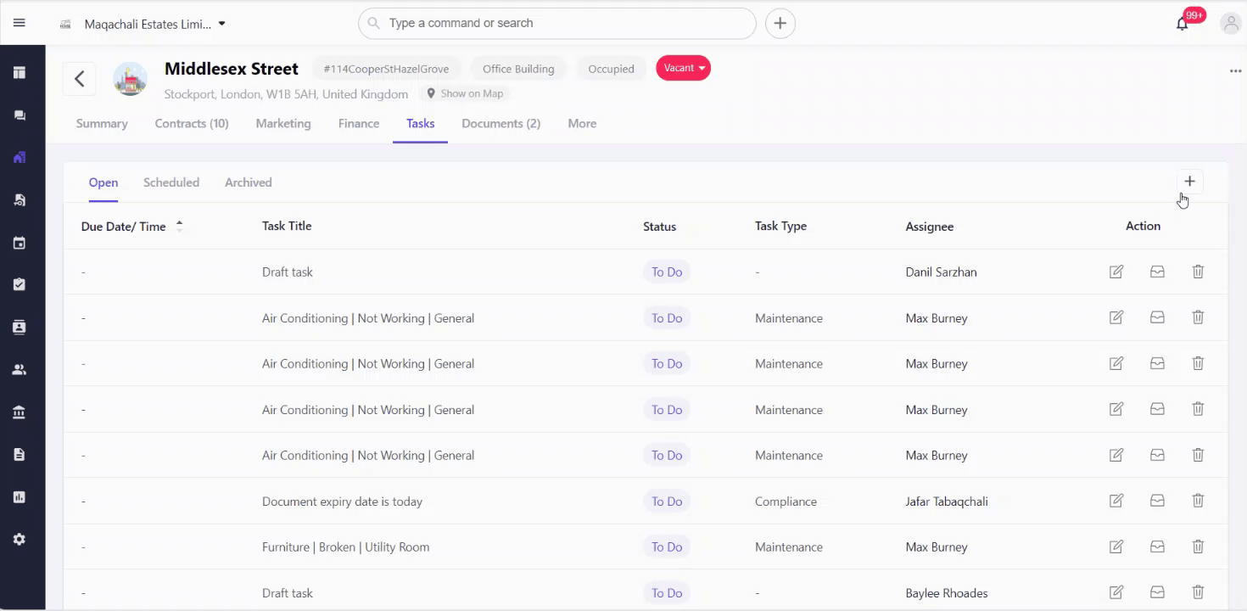Open the hamburger menu at top left
Screen dimensions: 1247x611
[x=20, y=23]
